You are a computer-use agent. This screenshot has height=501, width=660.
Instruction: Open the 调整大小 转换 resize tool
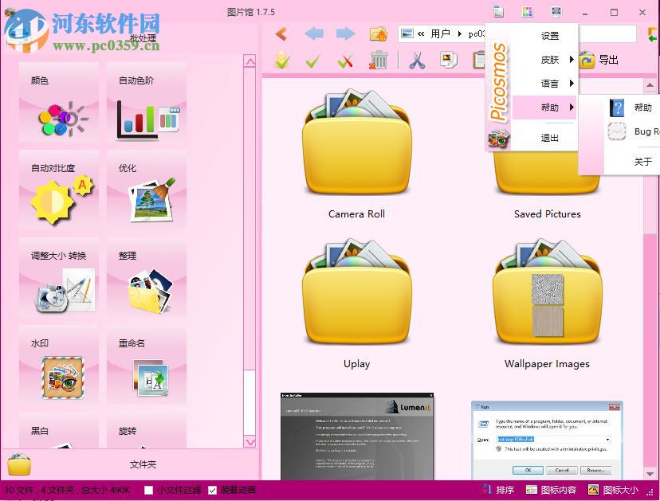[x=60, y=280]
